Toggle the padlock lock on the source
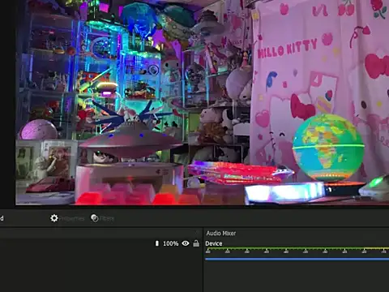The image size is (389, 292). point(196,243)
